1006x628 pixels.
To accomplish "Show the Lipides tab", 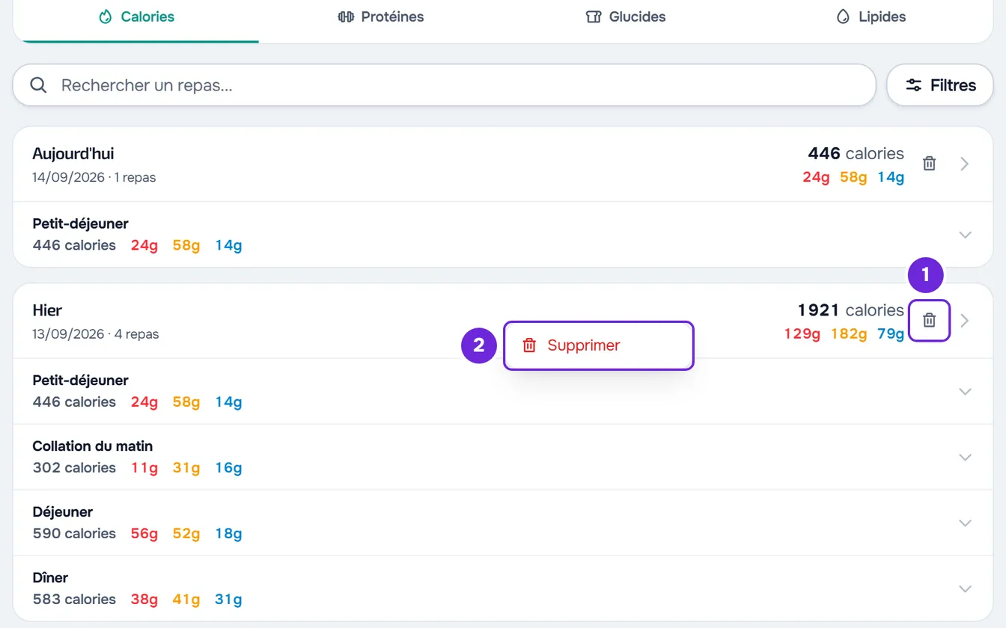I will [x=871, y=16].
